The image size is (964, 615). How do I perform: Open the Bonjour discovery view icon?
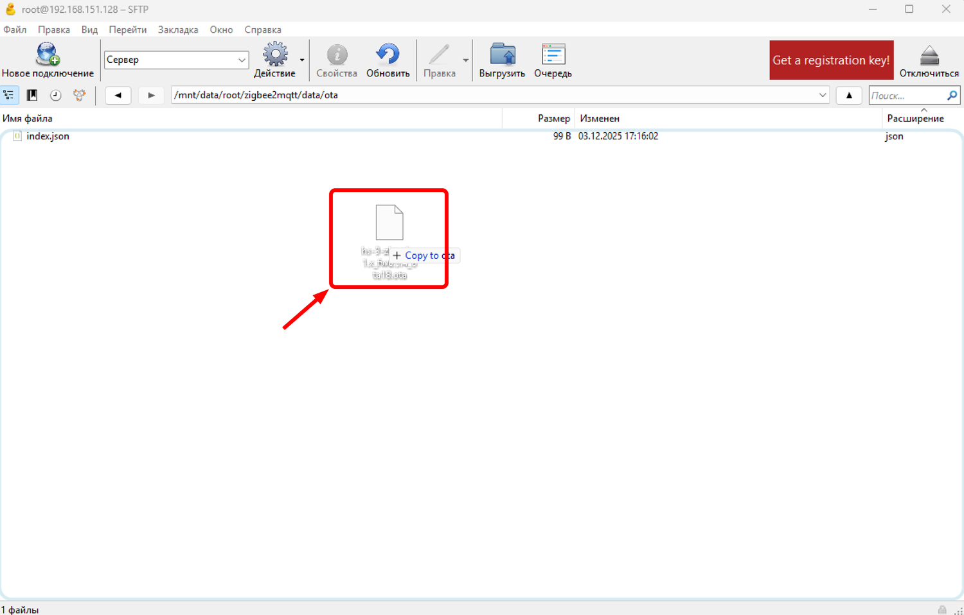pos(79,95)
